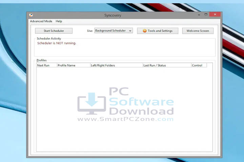This screenshot has height=162, width=244.
Task: Expand the Background Scheduler dropdown
Action: tap(114, 30)
